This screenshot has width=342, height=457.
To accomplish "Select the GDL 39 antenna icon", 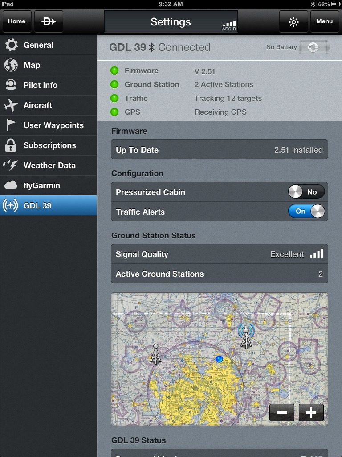I will click(x=11, y=205).
